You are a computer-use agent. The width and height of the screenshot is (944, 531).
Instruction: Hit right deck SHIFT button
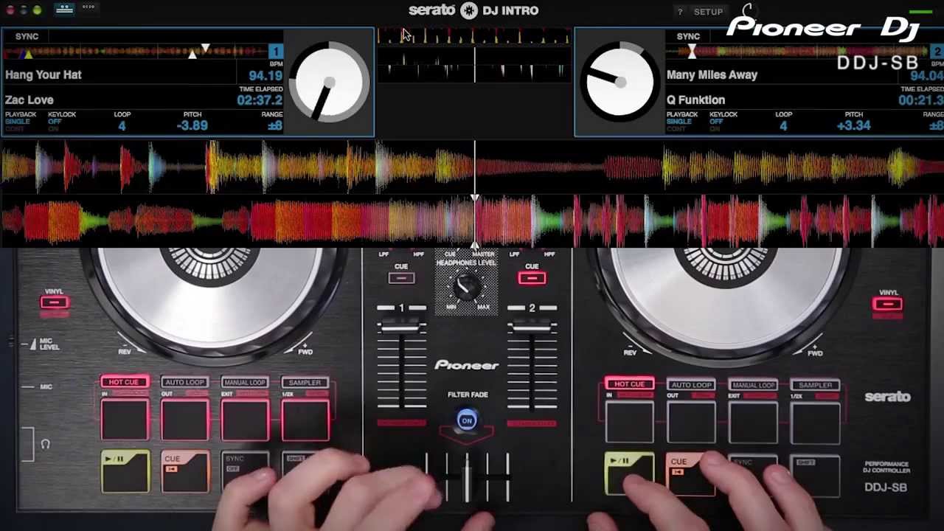tap(816, 475)
